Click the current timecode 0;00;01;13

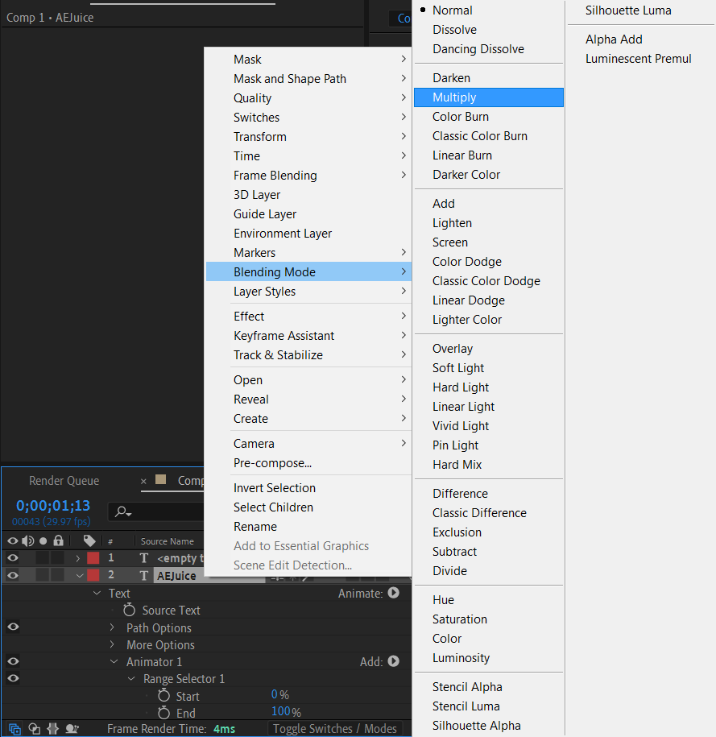[x=53, y=506]
